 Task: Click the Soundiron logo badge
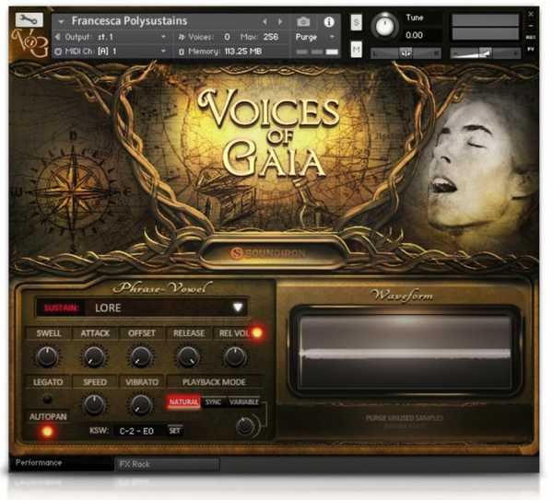(x=269, y=253)
